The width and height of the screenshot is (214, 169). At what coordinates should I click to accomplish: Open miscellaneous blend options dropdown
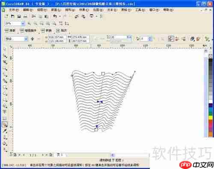(207, 39)
